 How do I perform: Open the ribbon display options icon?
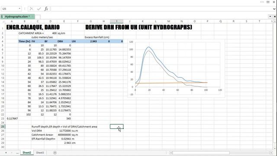tap(268, 2)
